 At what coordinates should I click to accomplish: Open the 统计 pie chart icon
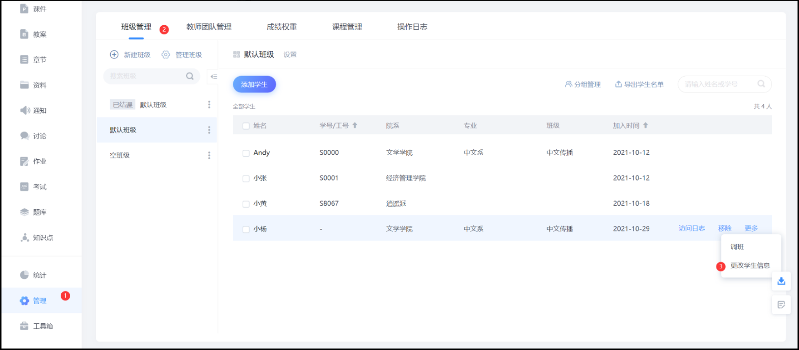(24, 275)
